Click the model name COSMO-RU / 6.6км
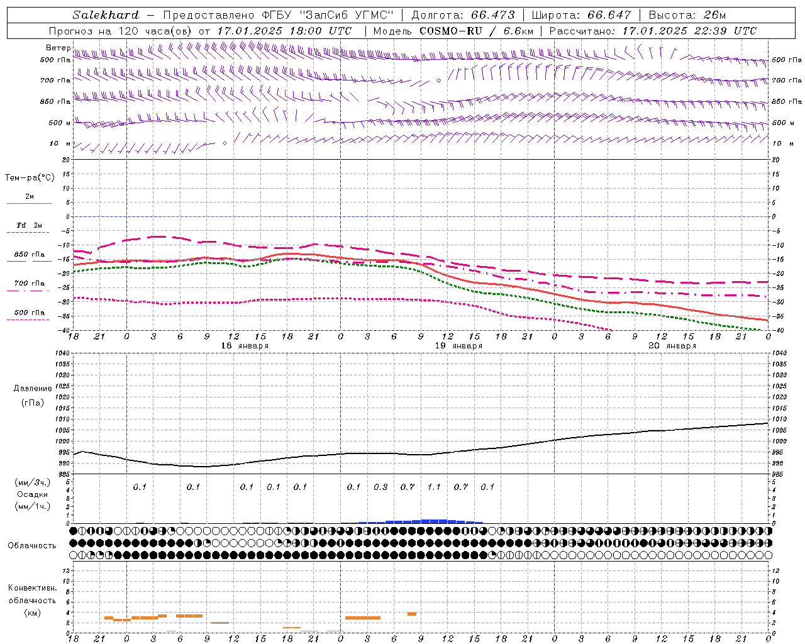 [x=477, y=31]
